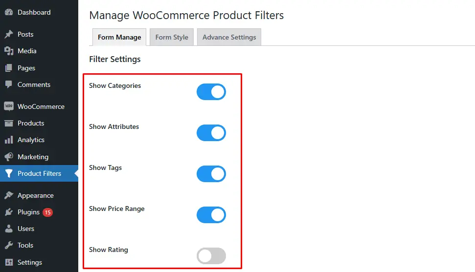Screen dimensions: 475x272
Task: Click the WooCommerce logo icon
Action: [9, 106]
